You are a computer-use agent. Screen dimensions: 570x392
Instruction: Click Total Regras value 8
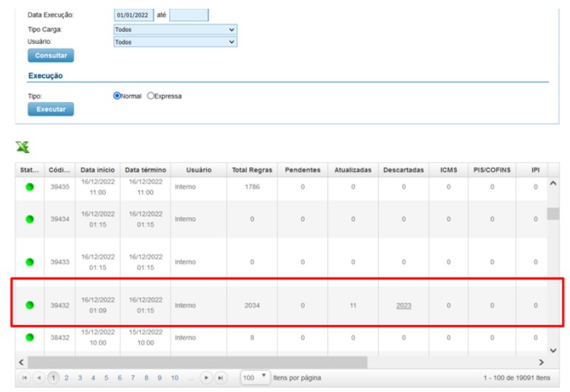tap(252, 337)
